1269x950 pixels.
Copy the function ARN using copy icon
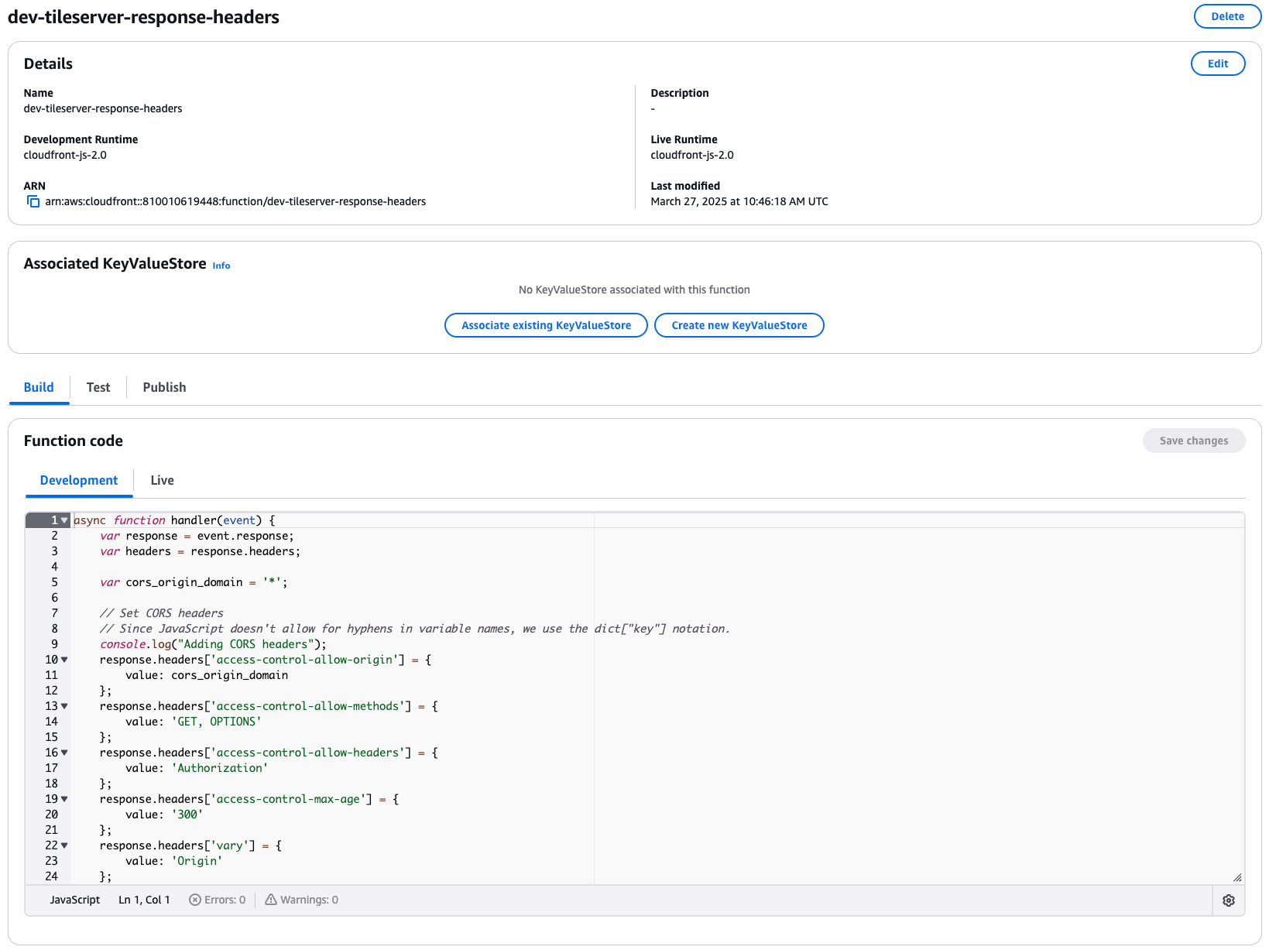point(33,201)
